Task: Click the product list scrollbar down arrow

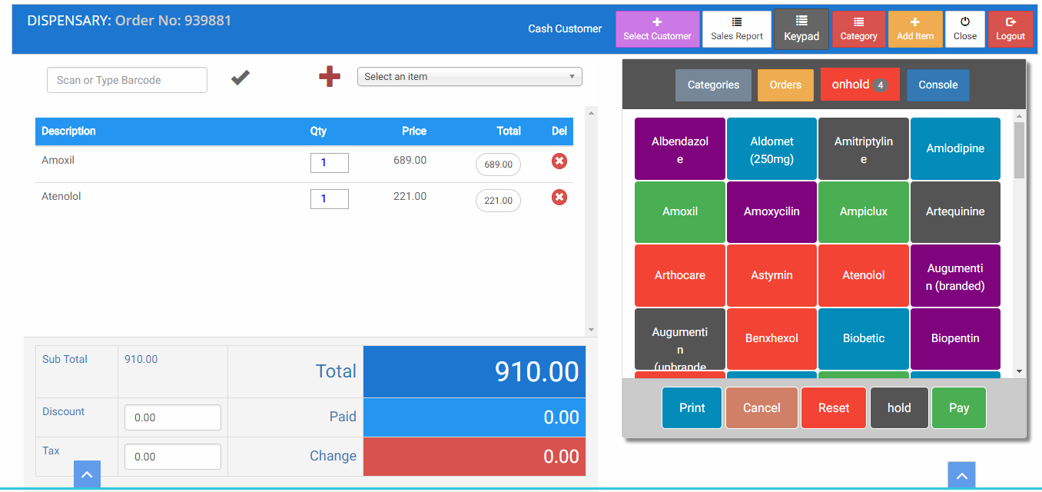Action: 1020,371
